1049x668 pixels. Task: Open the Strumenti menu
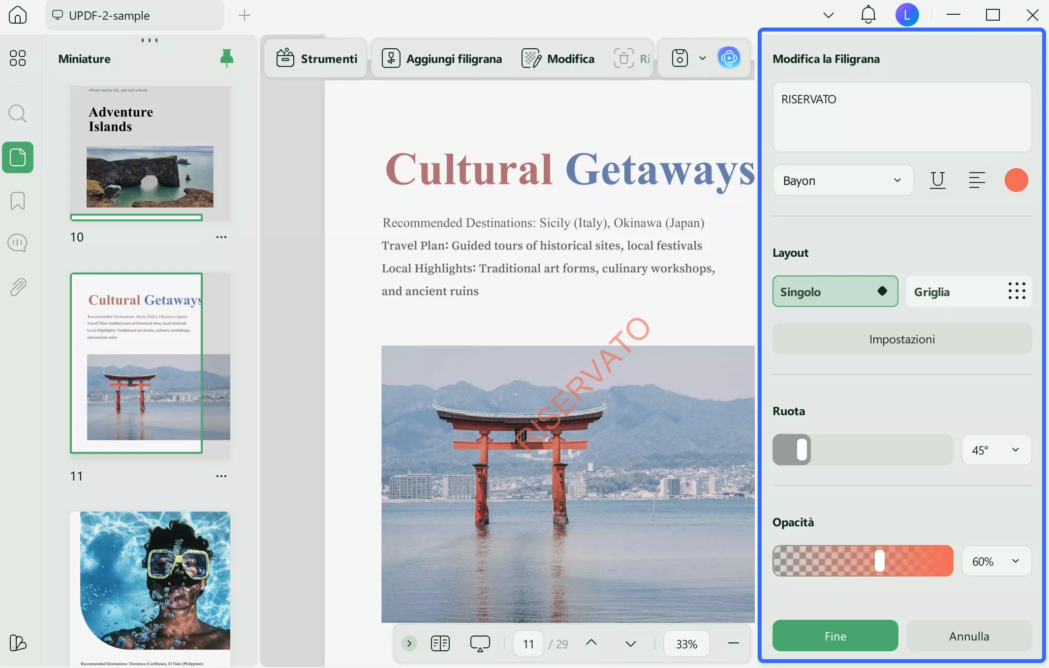point(316,59)
